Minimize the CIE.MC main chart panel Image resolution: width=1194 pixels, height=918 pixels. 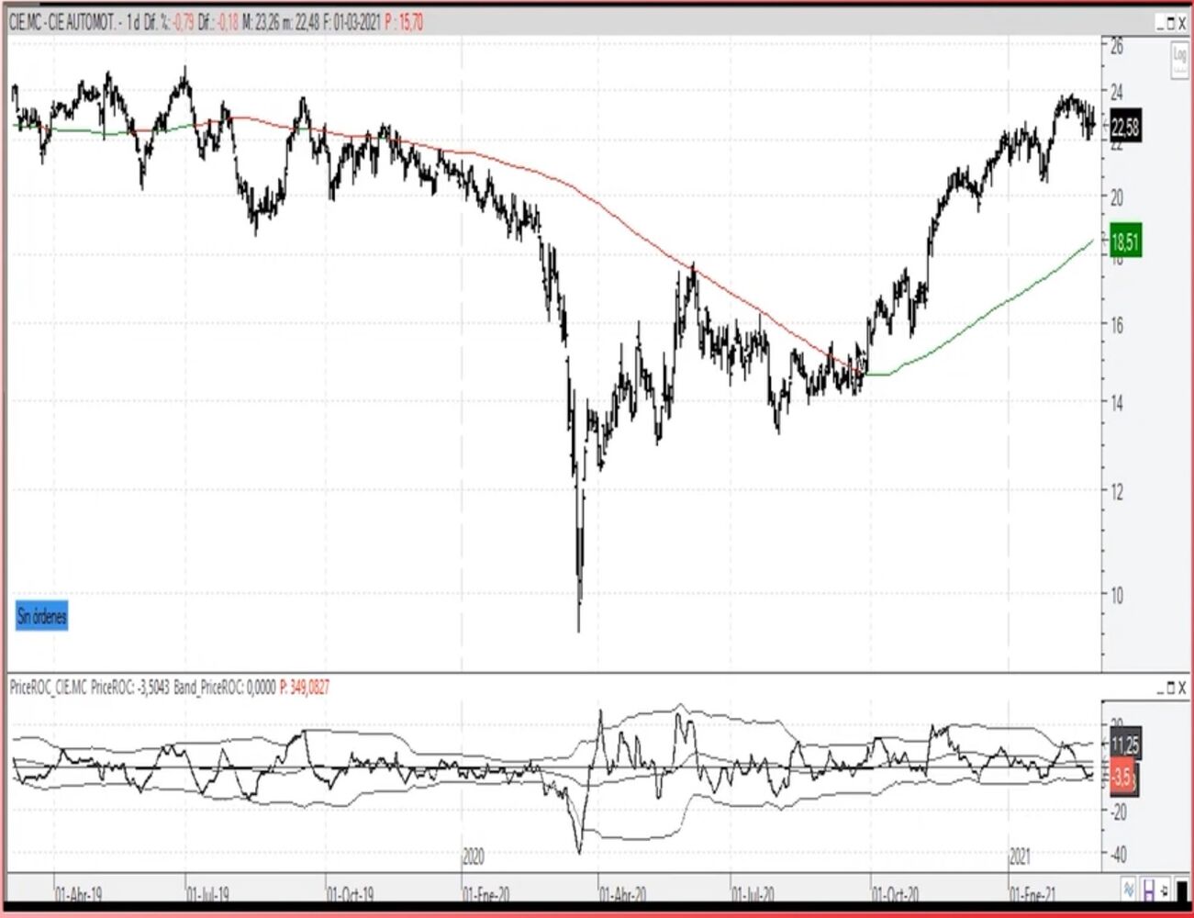coord(1160,24)
